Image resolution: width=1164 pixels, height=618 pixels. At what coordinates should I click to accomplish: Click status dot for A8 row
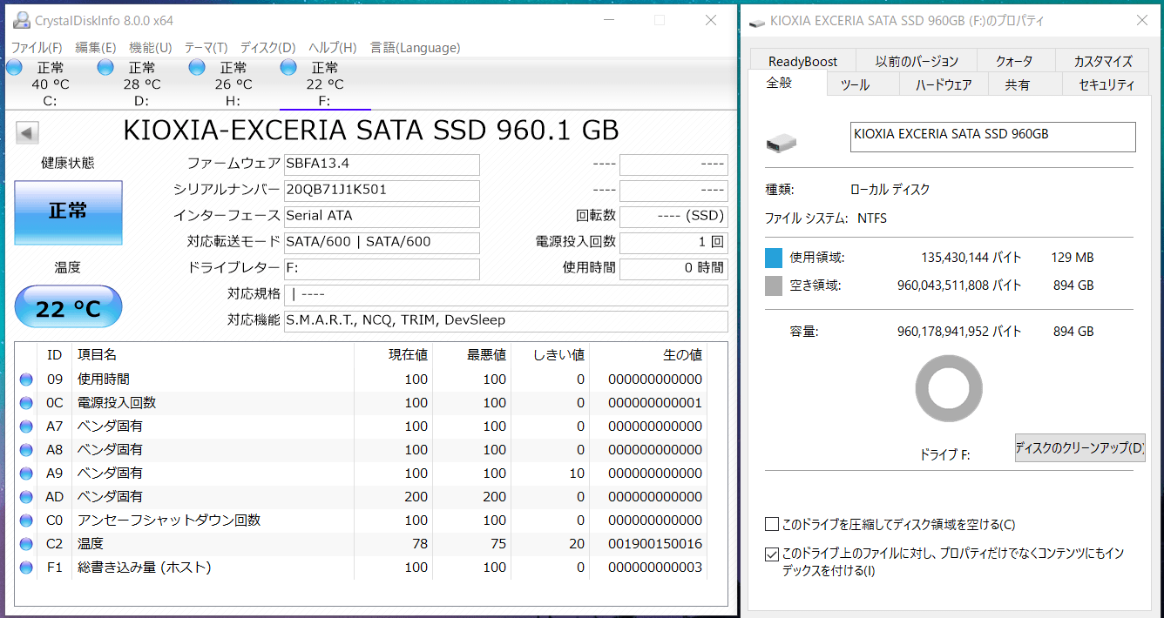pyautogui.click(x=26, y=450)
